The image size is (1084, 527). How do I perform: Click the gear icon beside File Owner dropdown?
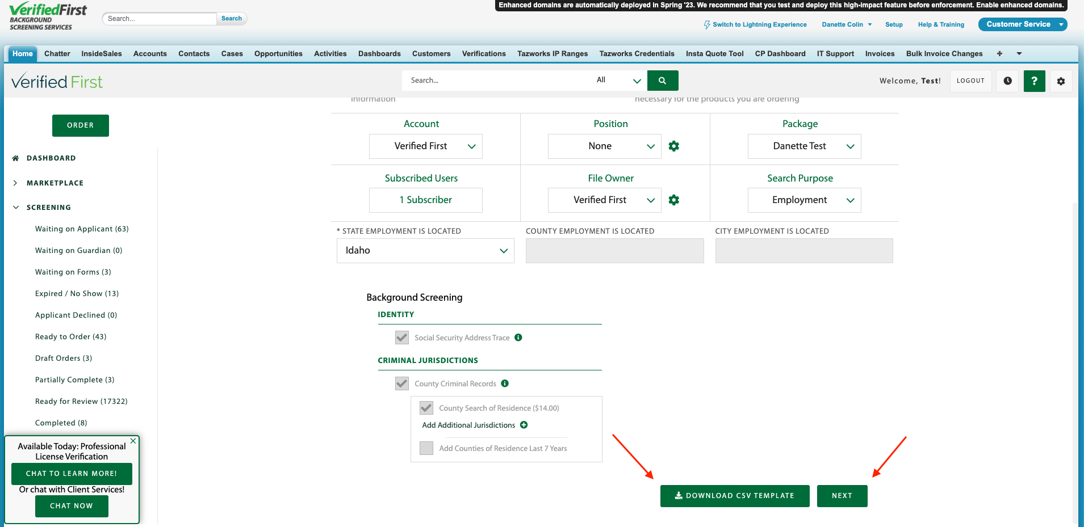click(674, 200)
